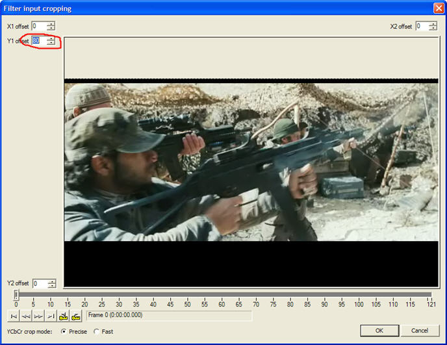
Task: Increase X1 offset with up spinner arrow
Action: (51, 24)
